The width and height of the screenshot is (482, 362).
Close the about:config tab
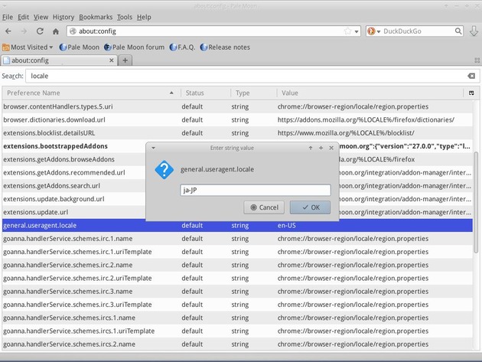point(112,60)
